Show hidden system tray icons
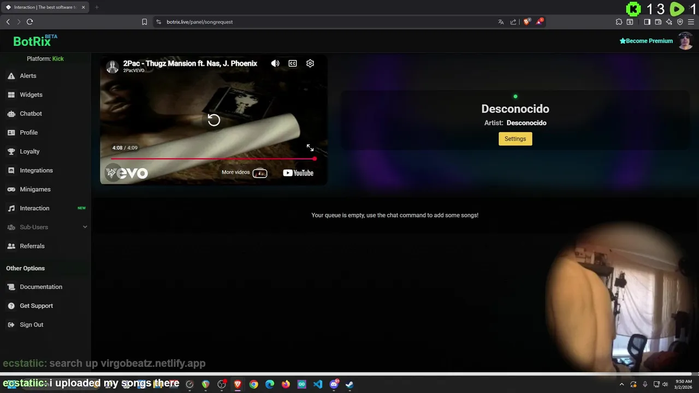This screenshot has width=699, height=393. click(621, 384)
